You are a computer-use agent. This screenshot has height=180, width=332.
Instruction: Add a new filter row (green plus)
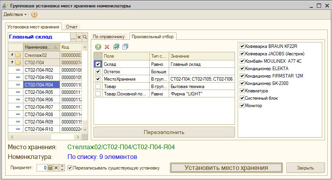pyautogui.click(x=98, y=47)
